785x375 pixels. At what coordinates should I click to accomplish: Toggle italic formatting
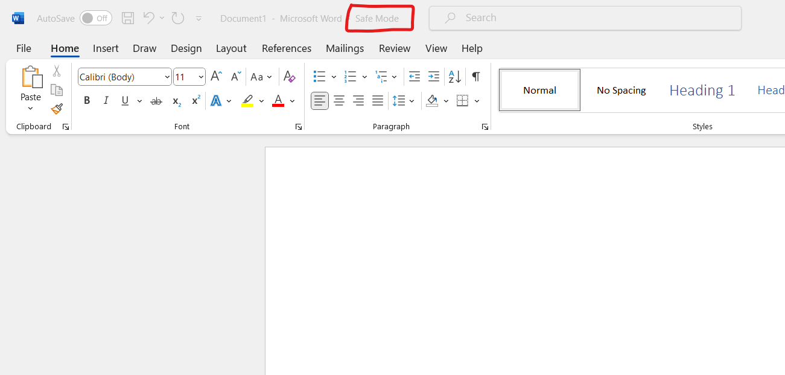(106, 101)
